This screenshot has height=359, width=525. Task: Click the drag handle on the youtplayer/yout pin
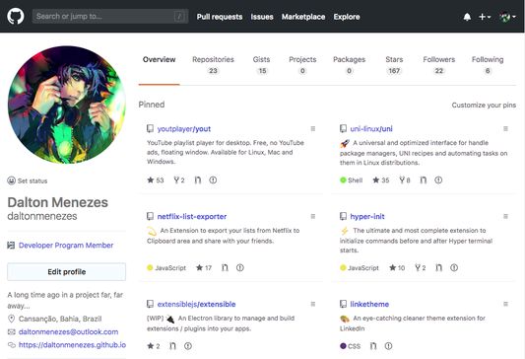[313, 129]
